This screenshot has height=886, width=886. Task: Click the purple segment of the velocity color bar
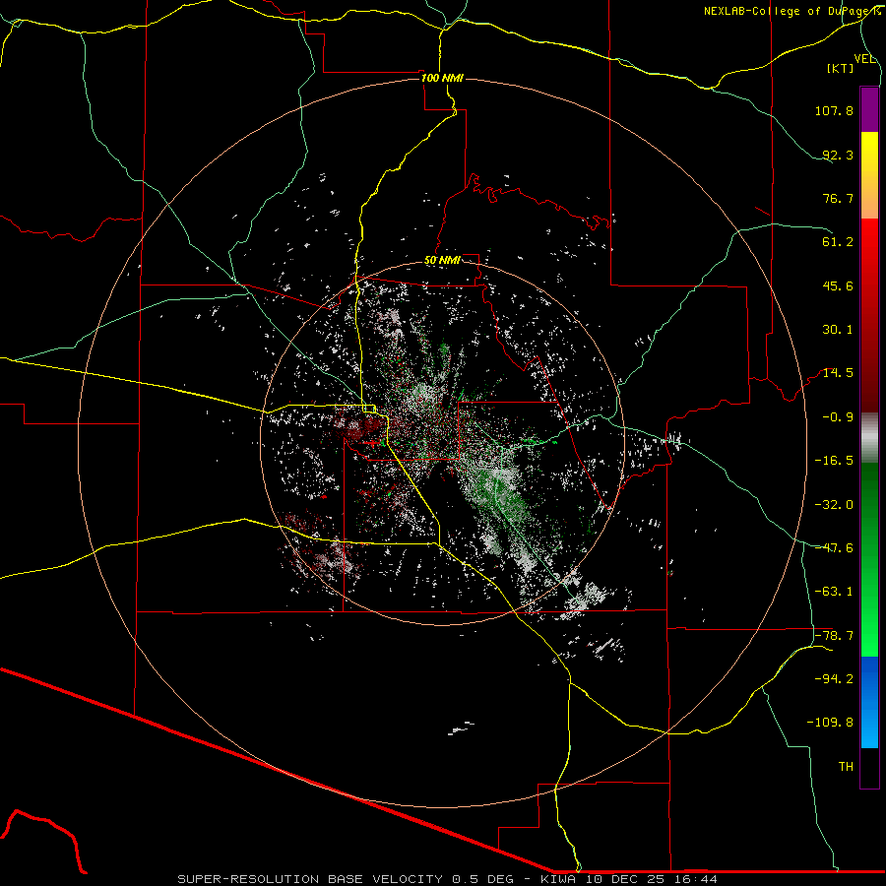click(x=869, y=109)
